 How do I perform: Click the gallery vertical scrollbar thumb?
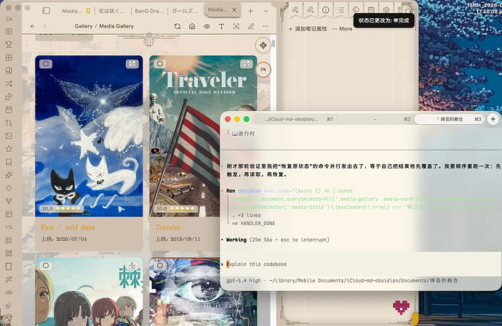click(274, 43)
